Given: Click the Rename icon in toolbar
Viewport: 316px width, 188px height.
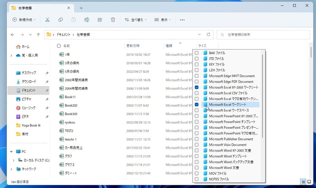Looking at the screenshot, I should coord(87,20).
